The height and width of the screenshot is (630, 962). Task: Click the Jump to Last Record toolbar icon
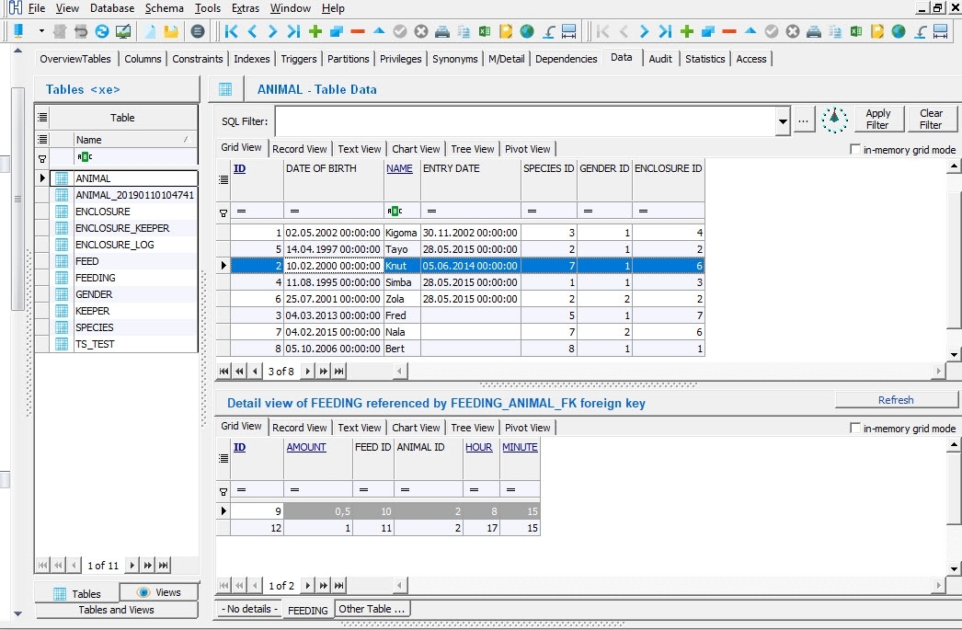[294, 30]
